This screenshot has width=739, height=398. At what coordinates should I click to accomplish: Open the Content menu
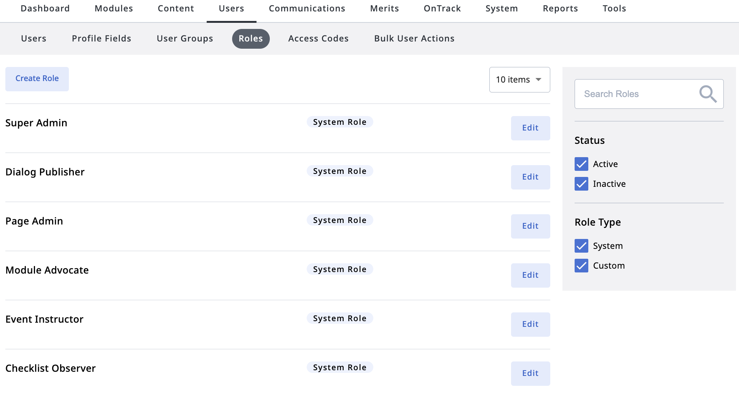pyautogui.click(x=176, y=8)
